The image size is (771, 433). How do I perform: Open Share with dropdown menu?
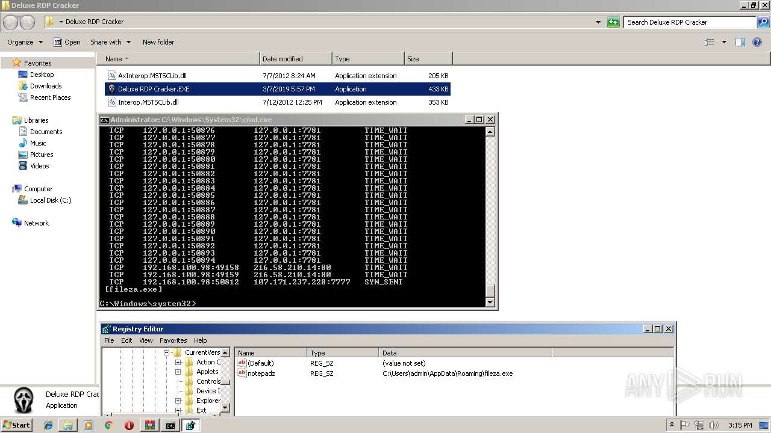coord(111,42)
